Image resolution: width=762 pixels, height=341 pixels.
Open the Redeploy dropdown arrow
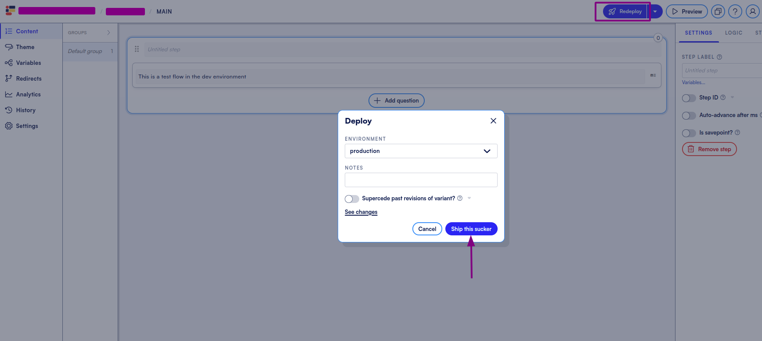655,11
